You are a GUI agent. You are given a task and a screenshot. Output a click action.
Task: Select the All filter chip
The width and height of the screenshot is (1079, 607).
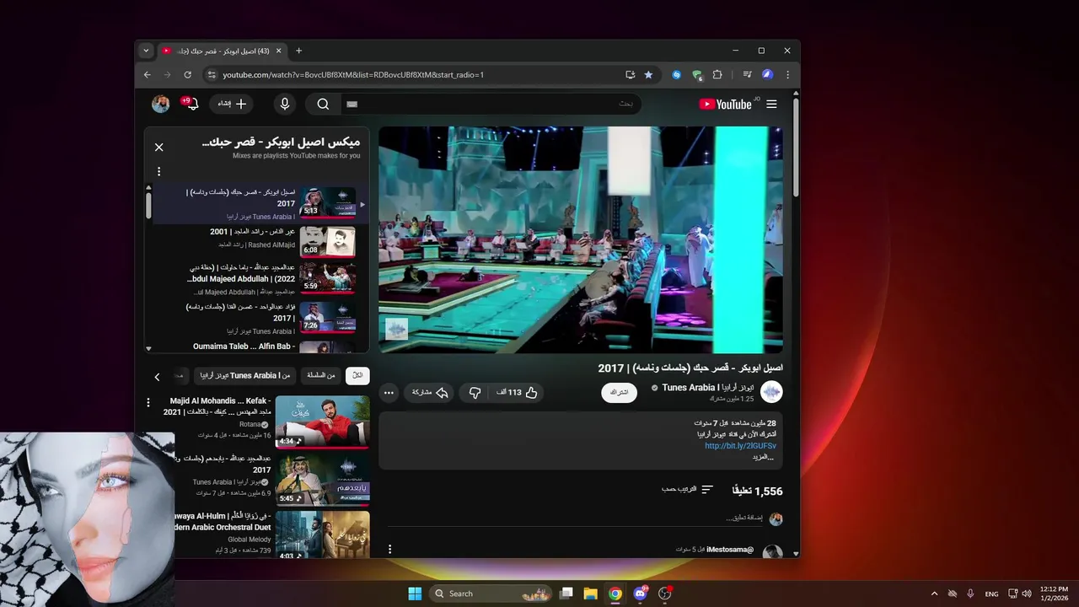tap(357, 375)
